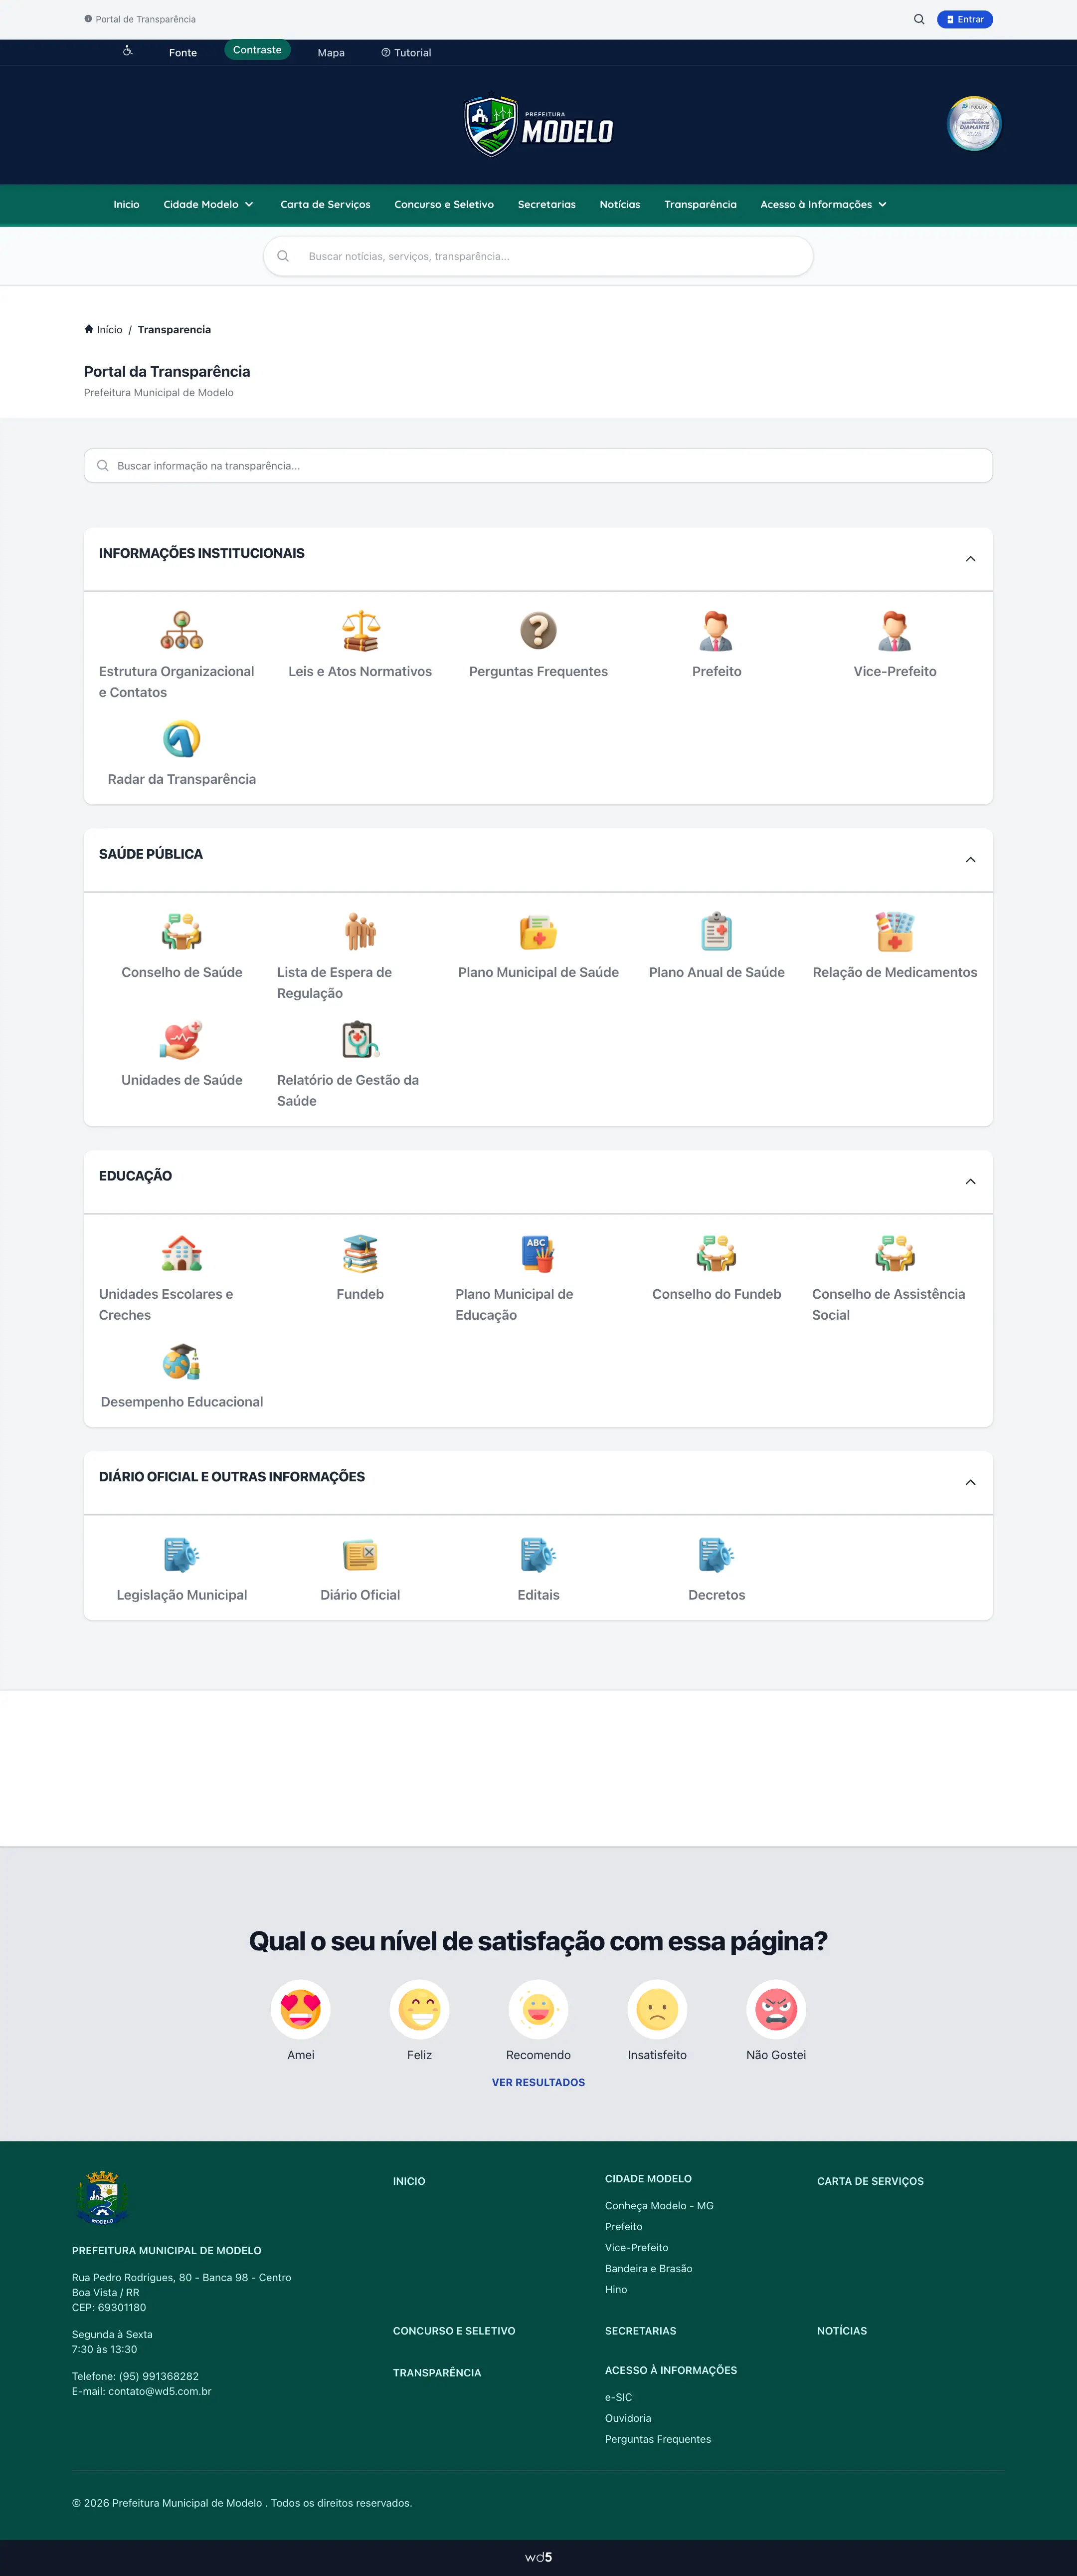Image resolution: width=1077 pixels, height=2576 pixels.
Task: Open the Unidades de Saúde heart icon
Action: click(182, 1039)
